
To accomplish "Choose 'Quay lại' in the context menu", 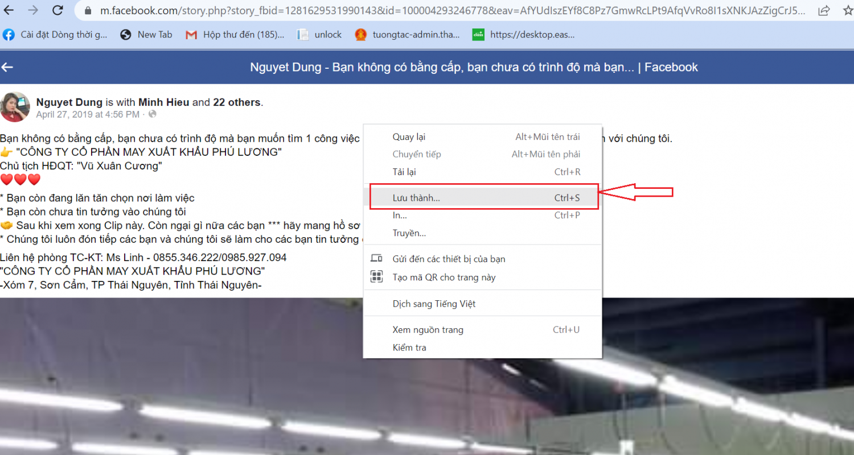I will pos(483,136).
